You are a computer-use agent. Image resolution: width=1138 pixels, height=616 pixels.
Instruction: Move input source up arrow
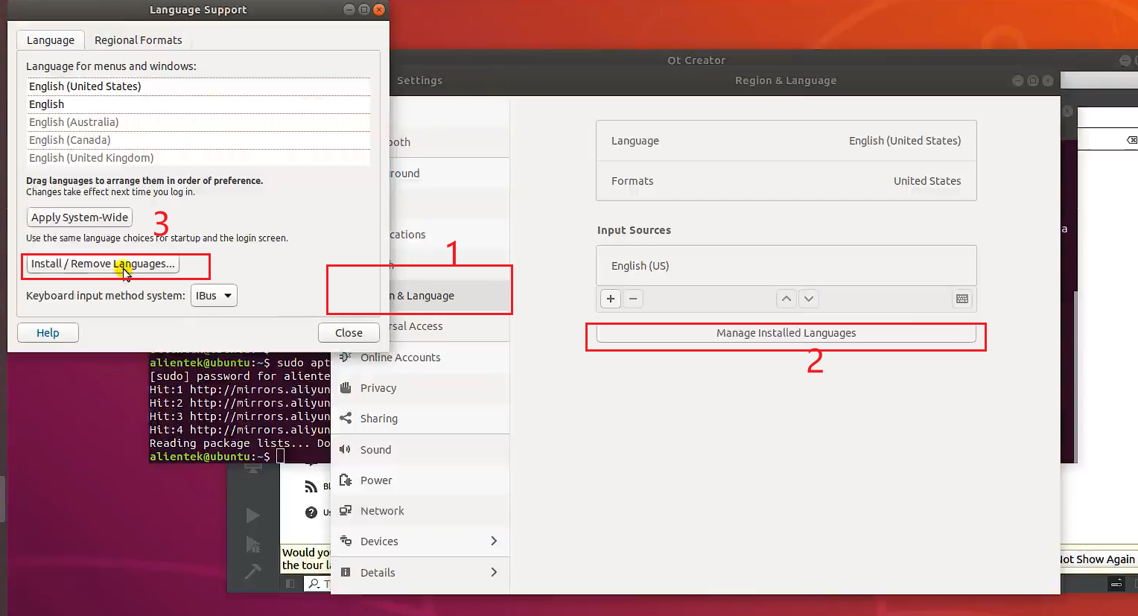(786, 299)
